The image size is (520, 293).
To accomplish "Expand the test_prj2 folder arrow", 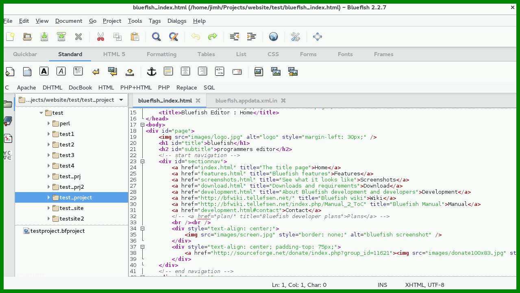I will coord(48,187).
